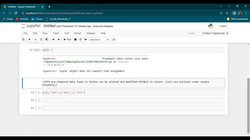Move selected cell up arrow icon
250x140 pixels.
[53, 40]
